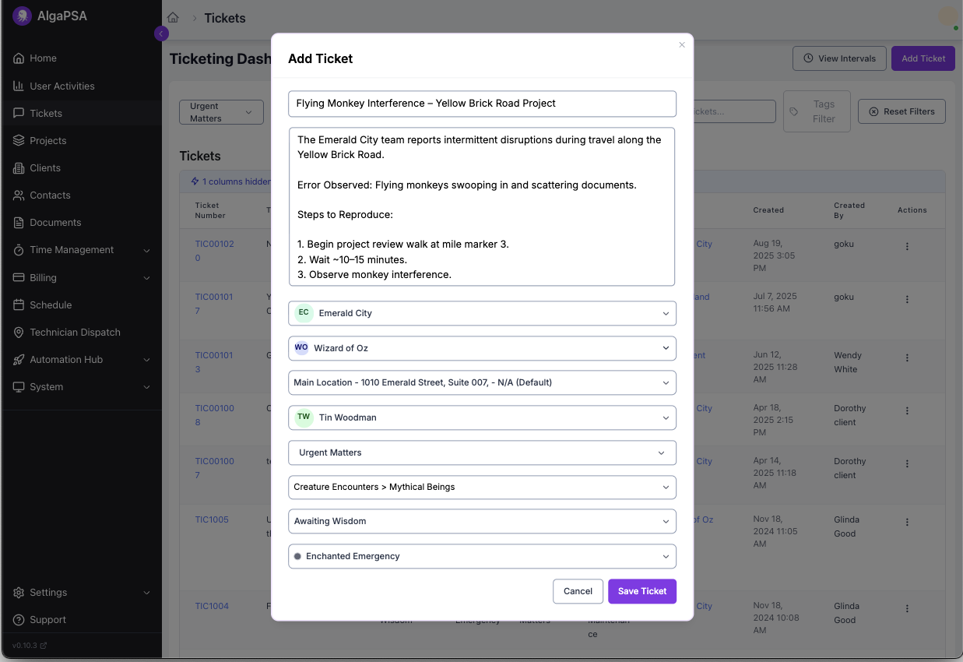963x662 pixels.
Task: Click the home breadcrumb icon
Action: coord(173,18)
